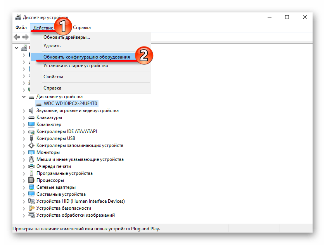325x245 pixels.
Task: Click the Программные устройства icon
Action: pos(31,173)
